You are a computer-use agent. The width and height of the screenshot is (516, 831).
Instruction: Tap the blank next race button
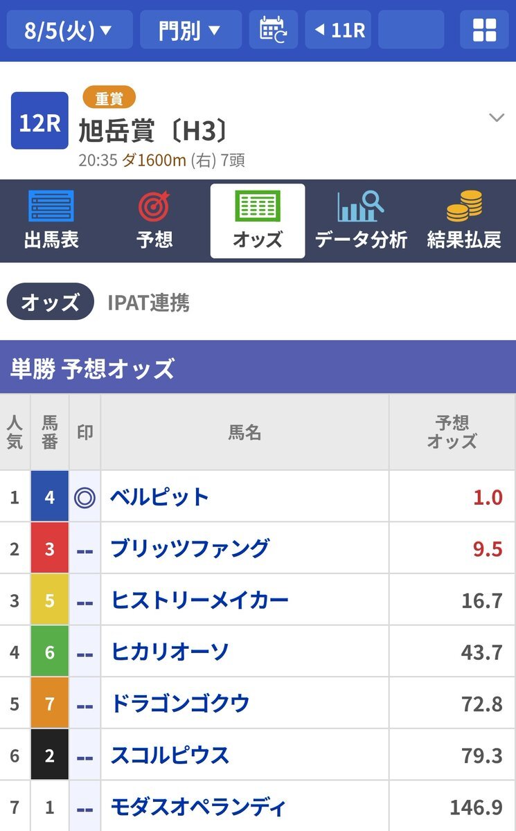(x=411, y=30)
